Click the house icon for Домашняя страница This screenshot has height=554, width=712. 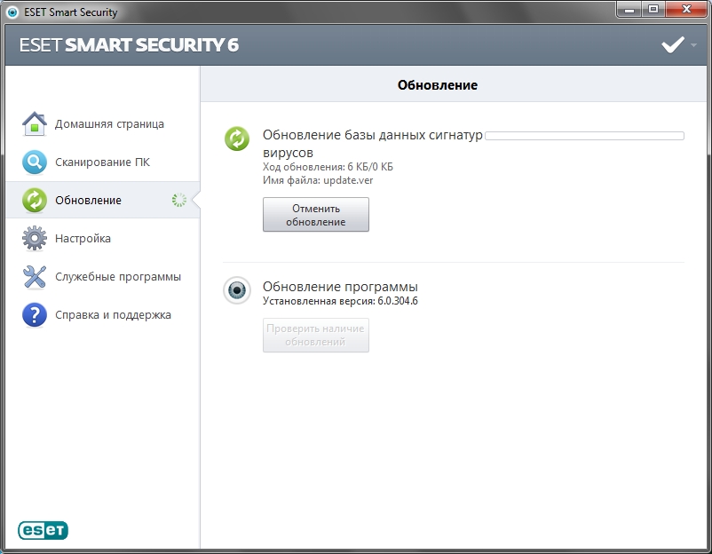pos(34,124)
